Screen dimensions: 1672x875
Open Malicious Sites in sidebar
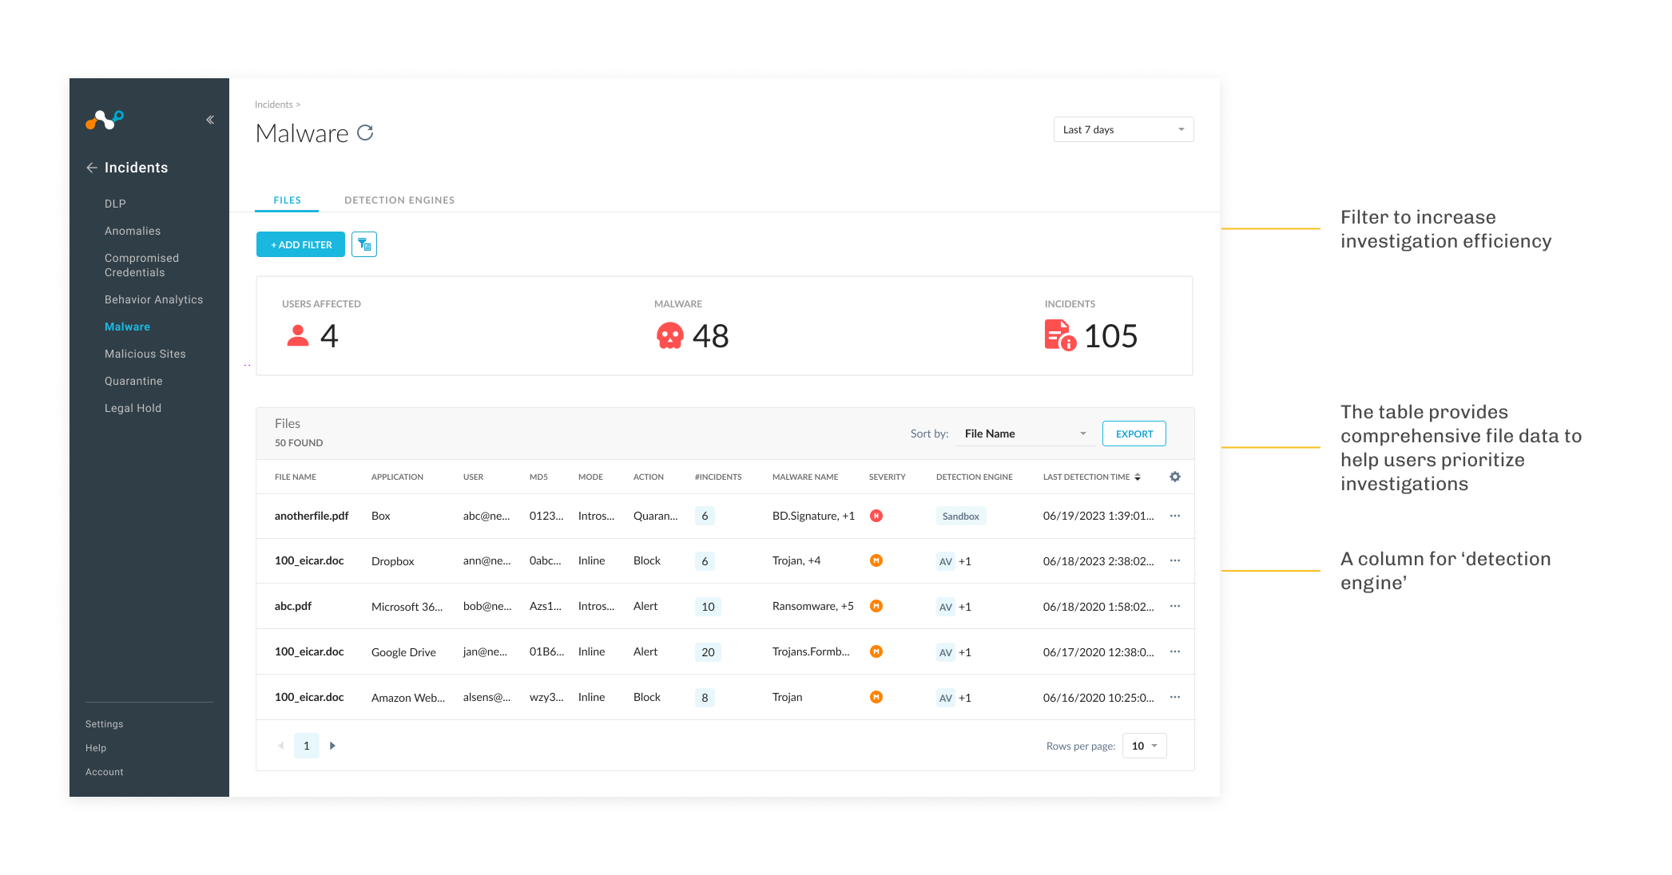pyautogui.click(x=145, y=354)
